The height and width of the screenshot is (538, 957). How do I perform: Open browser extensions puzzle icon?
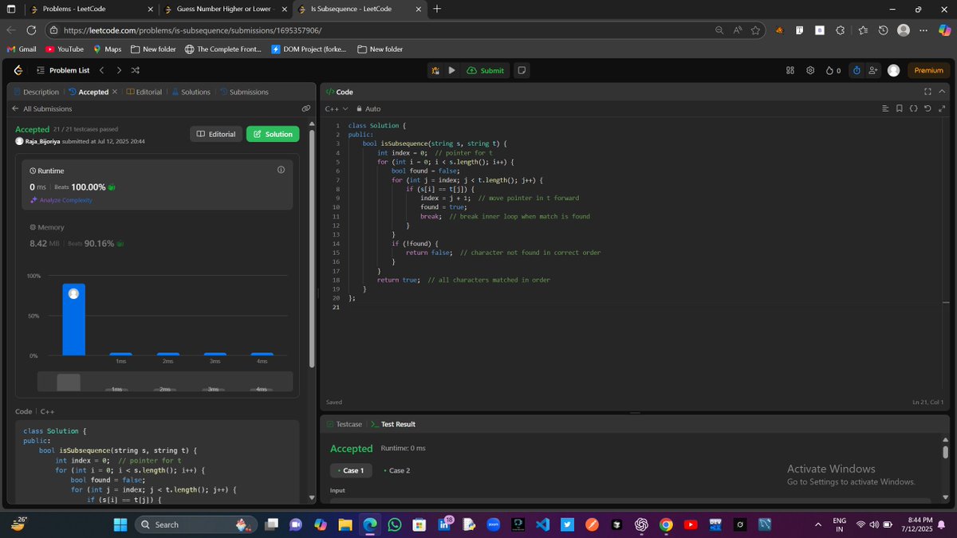pyautogui.click(x=841, y=30)
